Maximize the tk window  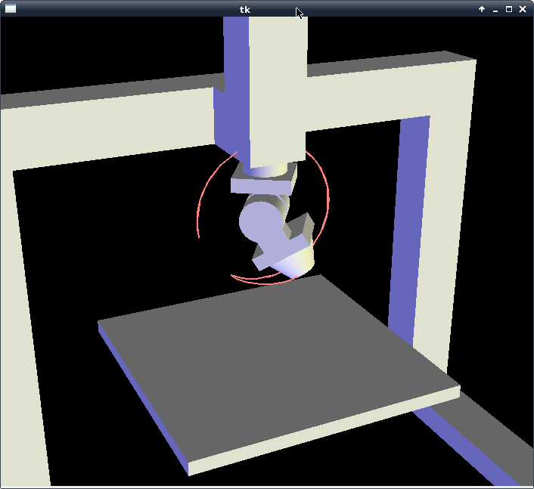(x=509, y=9)
